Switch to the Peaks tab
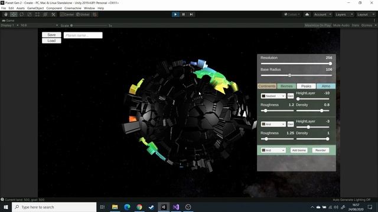This screenshot has width=378, height=212. (306, 86)
